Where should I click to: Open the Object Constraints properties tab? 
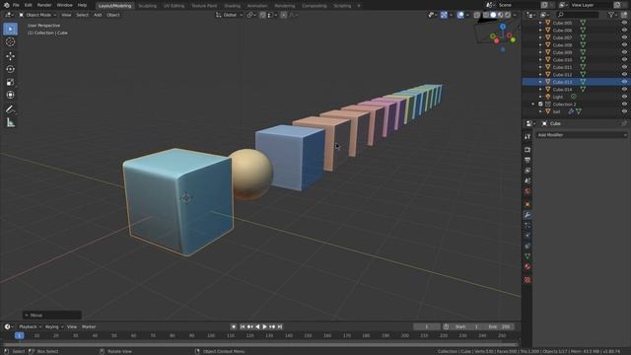click(x=527, y=246)
